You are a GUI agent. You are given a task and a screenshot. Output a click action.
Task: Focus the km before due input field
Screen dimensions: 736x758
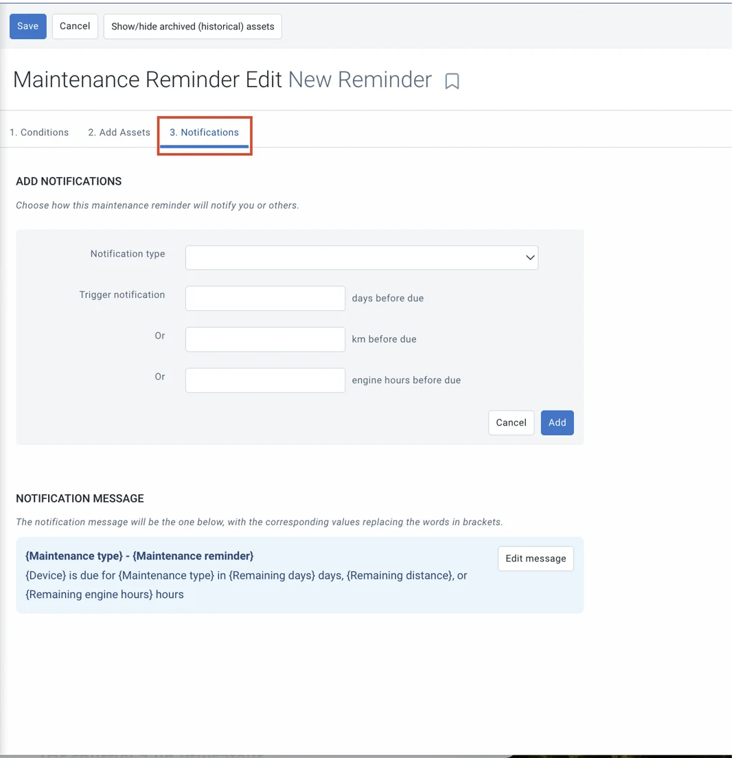(265, 339)
